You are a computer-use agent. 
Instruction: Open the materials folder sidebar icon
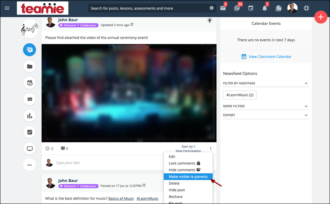30,66
